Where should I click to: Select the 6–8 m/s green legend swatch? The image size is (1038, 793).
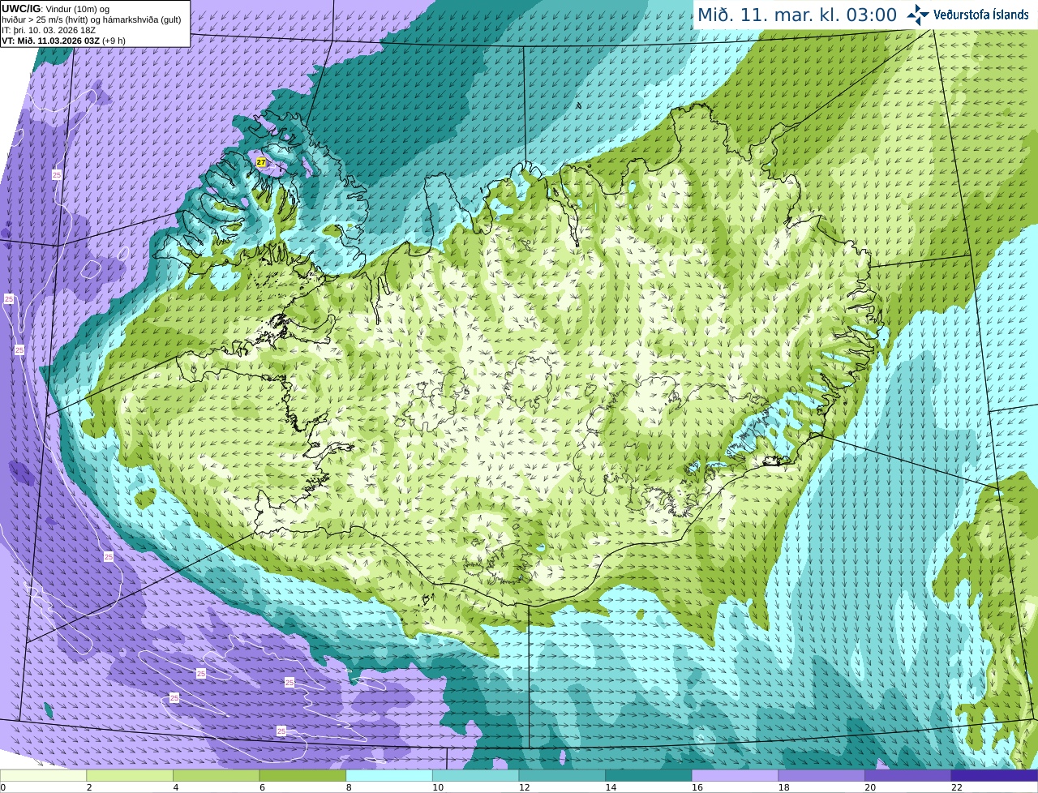pyautogui.click(x=302, y=775)
